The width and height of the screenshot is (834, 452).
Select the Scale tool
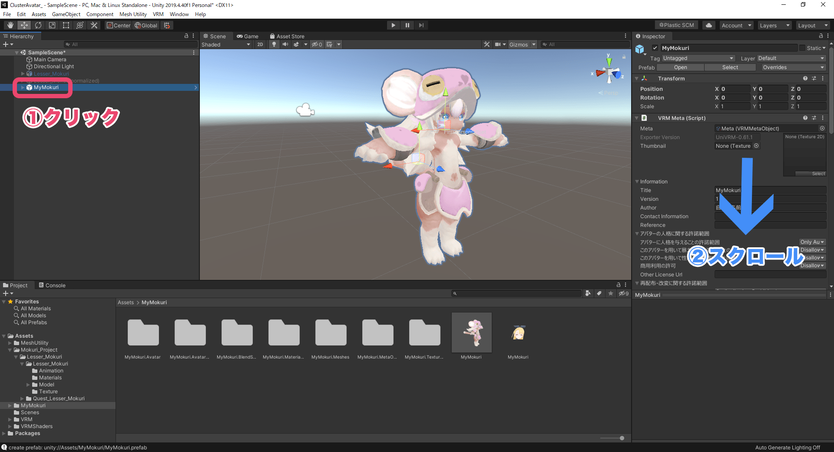(52, 25)
